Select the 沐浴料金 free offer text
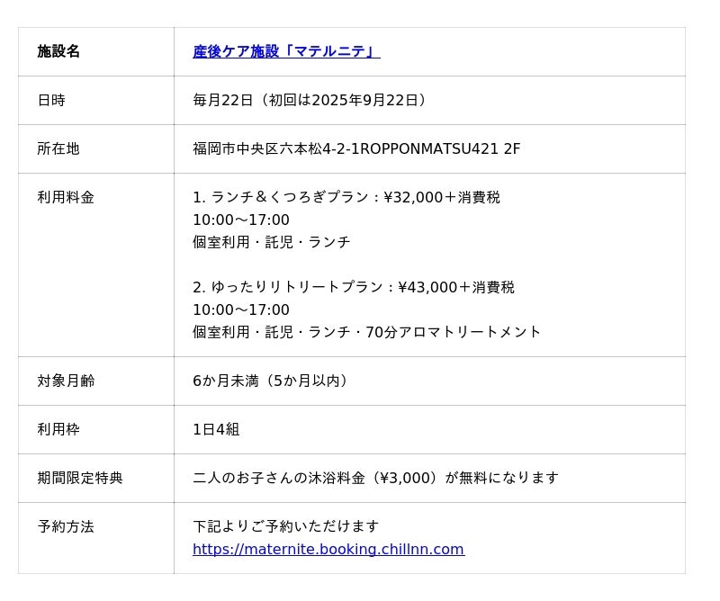This screenshot has width=720, height=601. pos(375,479)
